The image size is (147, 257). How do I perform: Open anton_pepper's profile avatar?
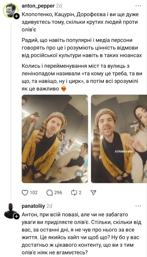[11, 10]
